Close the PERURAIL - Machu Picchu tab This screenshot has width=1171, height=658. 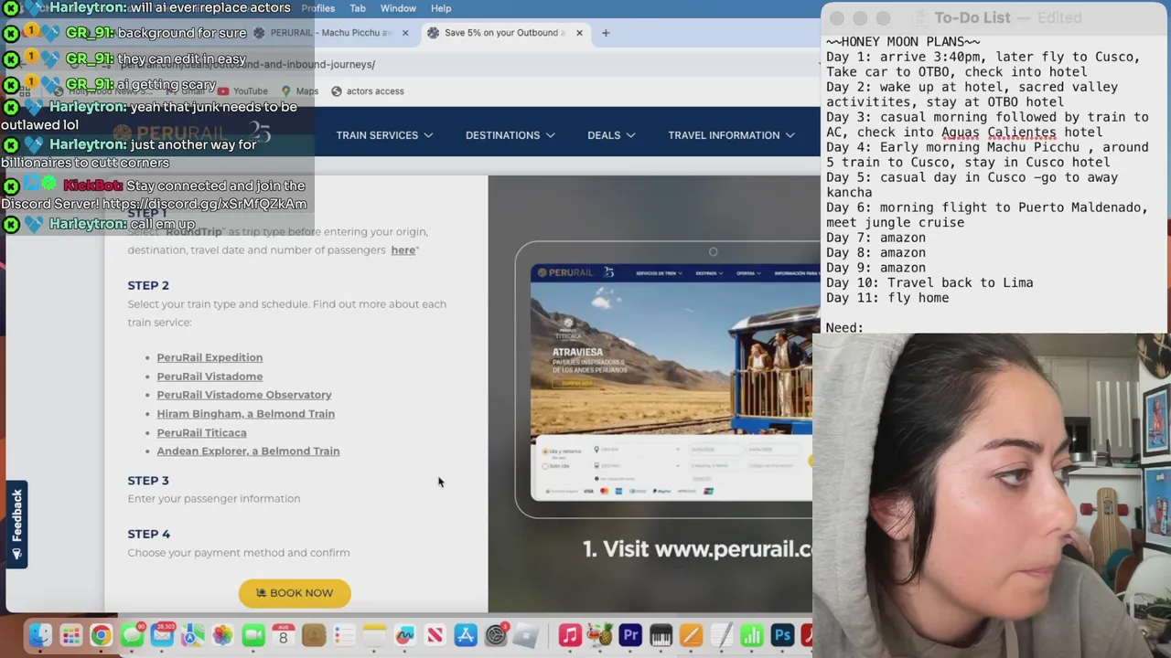[405, 33]
